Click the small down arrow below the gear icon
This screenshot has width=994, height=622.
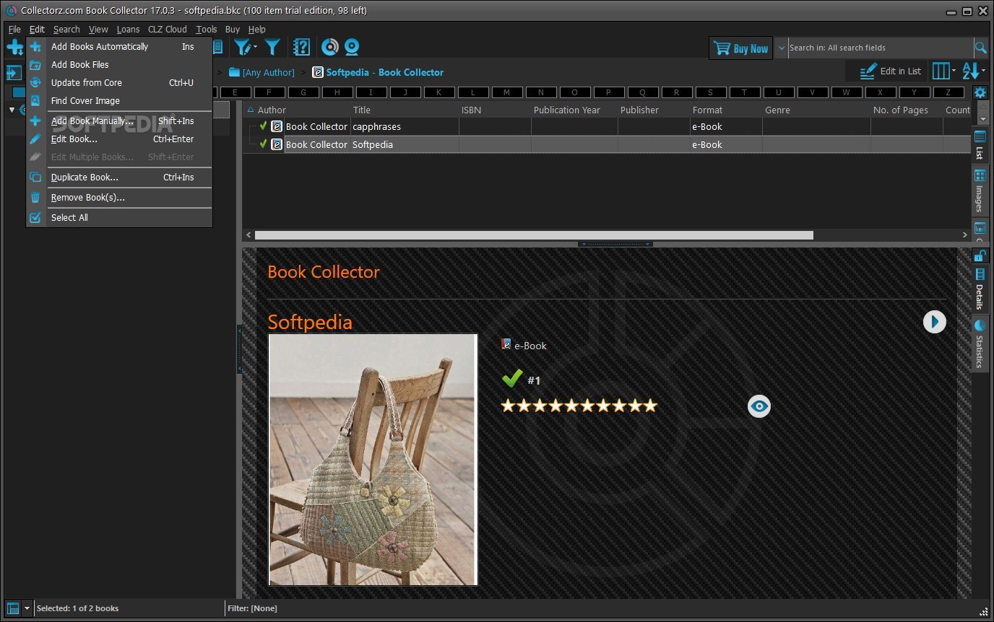coord(982,118)
